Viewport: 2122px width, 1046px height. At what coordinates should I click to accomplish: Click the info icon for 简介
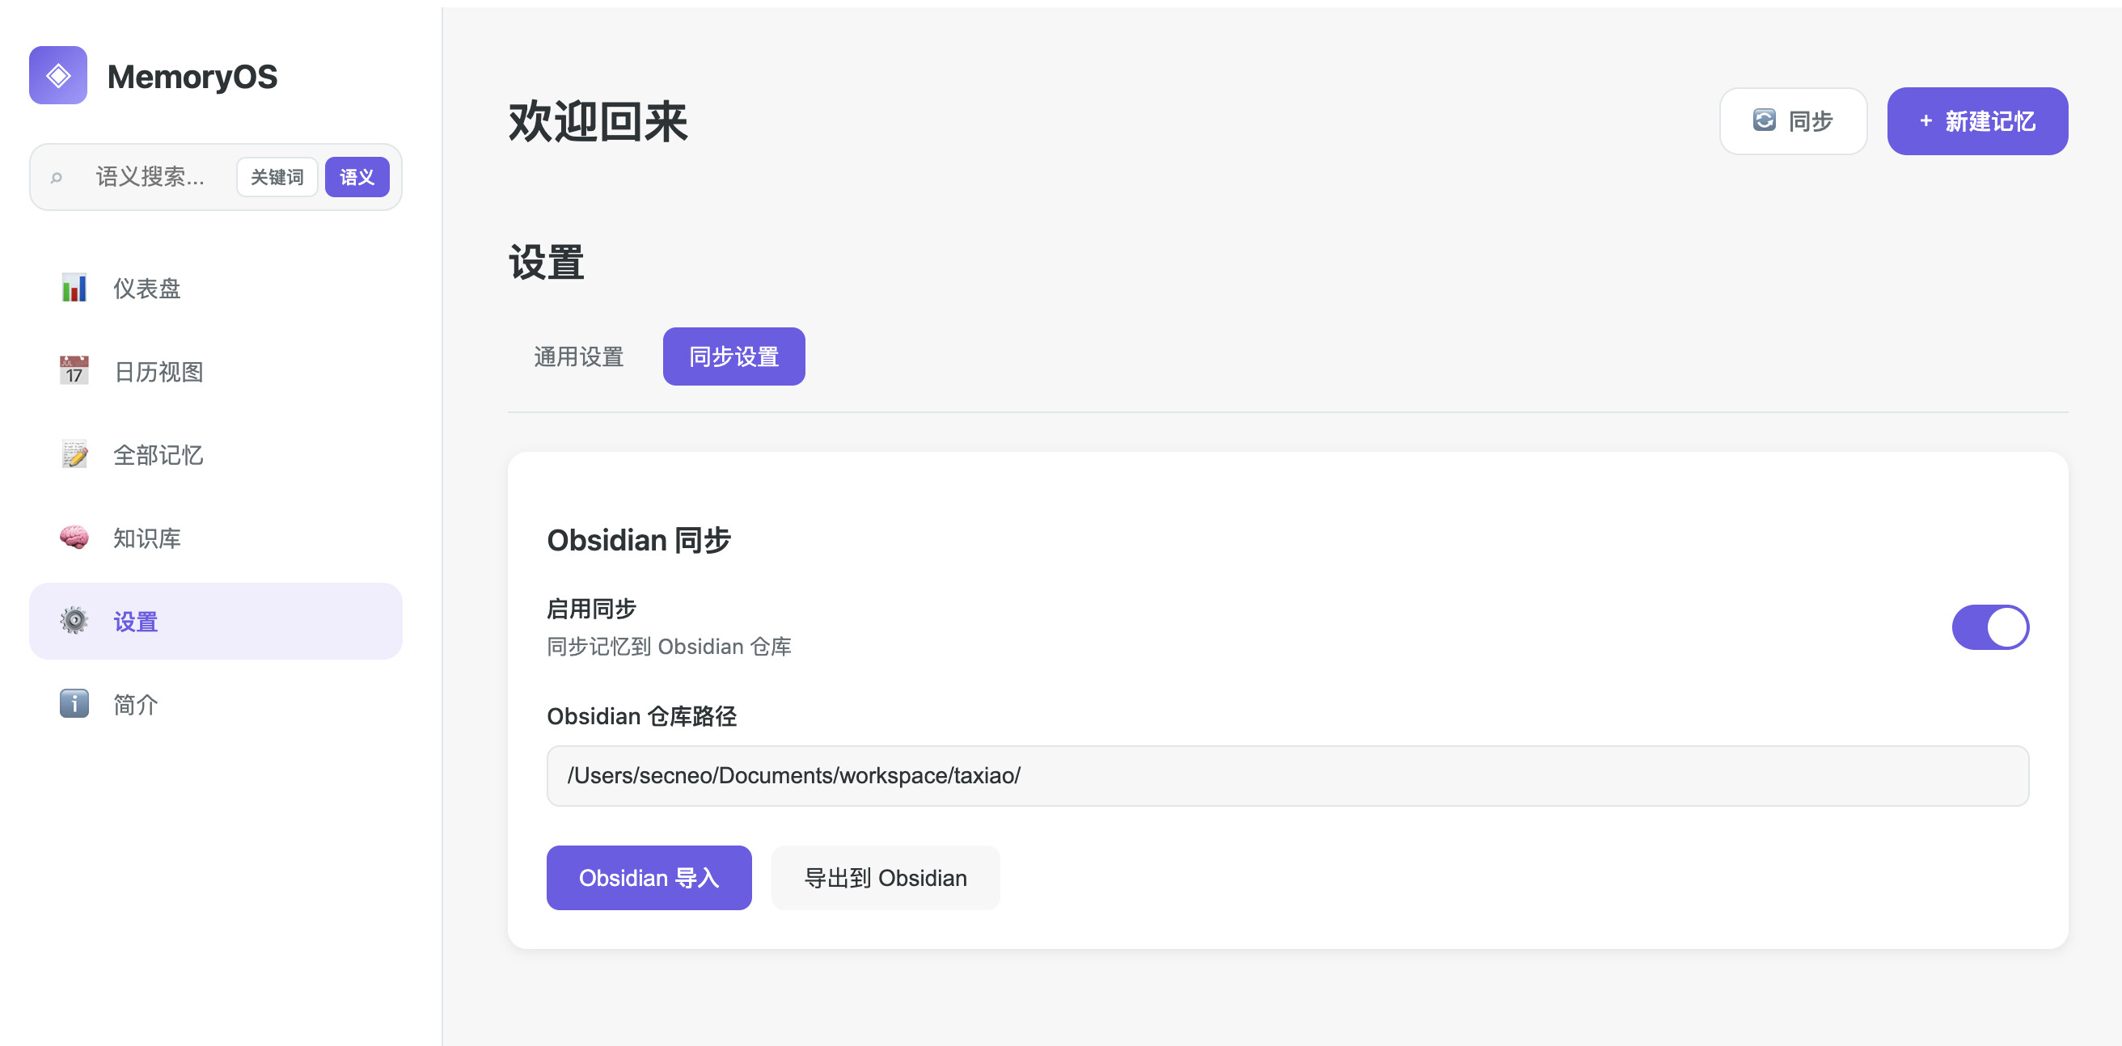[x=74, y=704]
